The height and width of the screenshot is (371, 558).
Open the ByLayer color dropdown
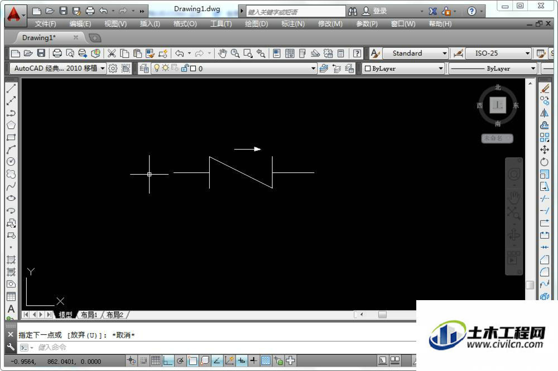[x=403, y=68]
